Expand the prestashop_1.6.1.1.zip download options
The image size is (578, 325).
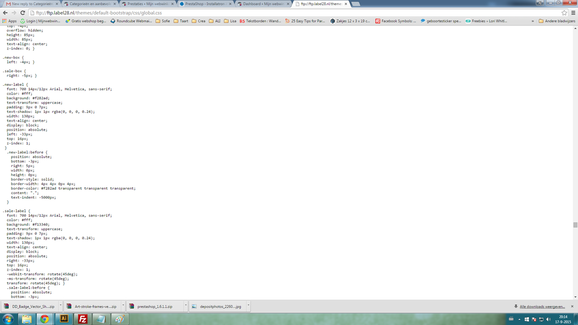(x=186, y=306)
